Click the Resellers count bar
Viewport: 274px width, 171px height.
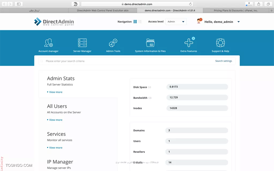197,152
